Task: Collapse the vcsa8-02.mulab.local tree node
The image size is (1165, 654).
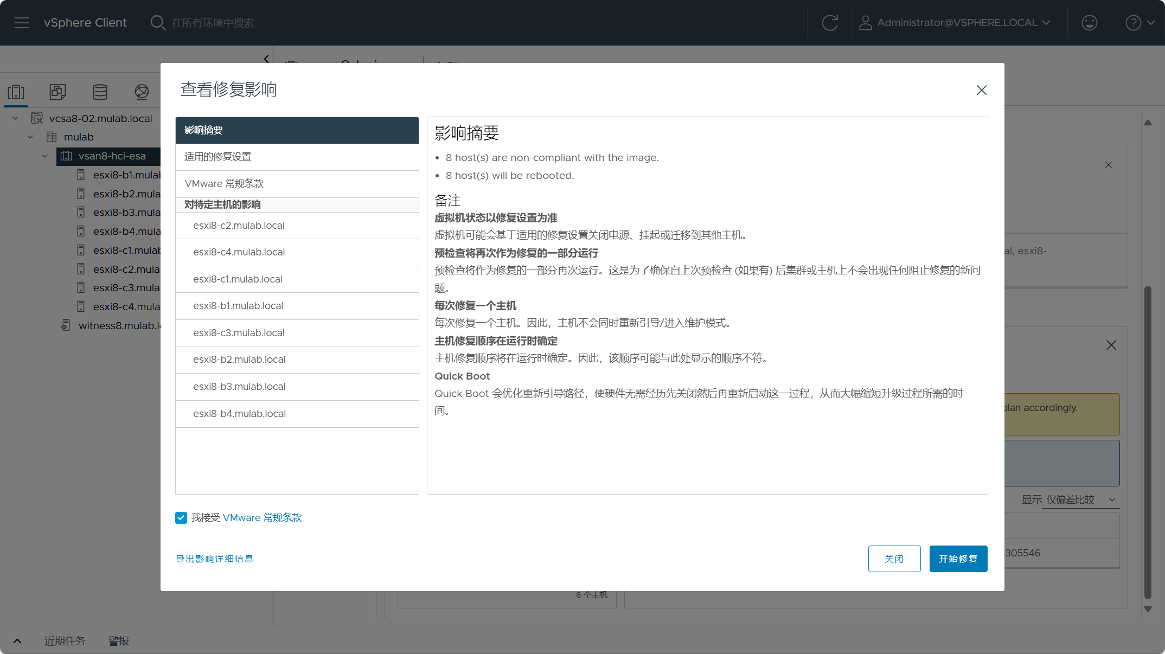Action: (x=16, y=118)
